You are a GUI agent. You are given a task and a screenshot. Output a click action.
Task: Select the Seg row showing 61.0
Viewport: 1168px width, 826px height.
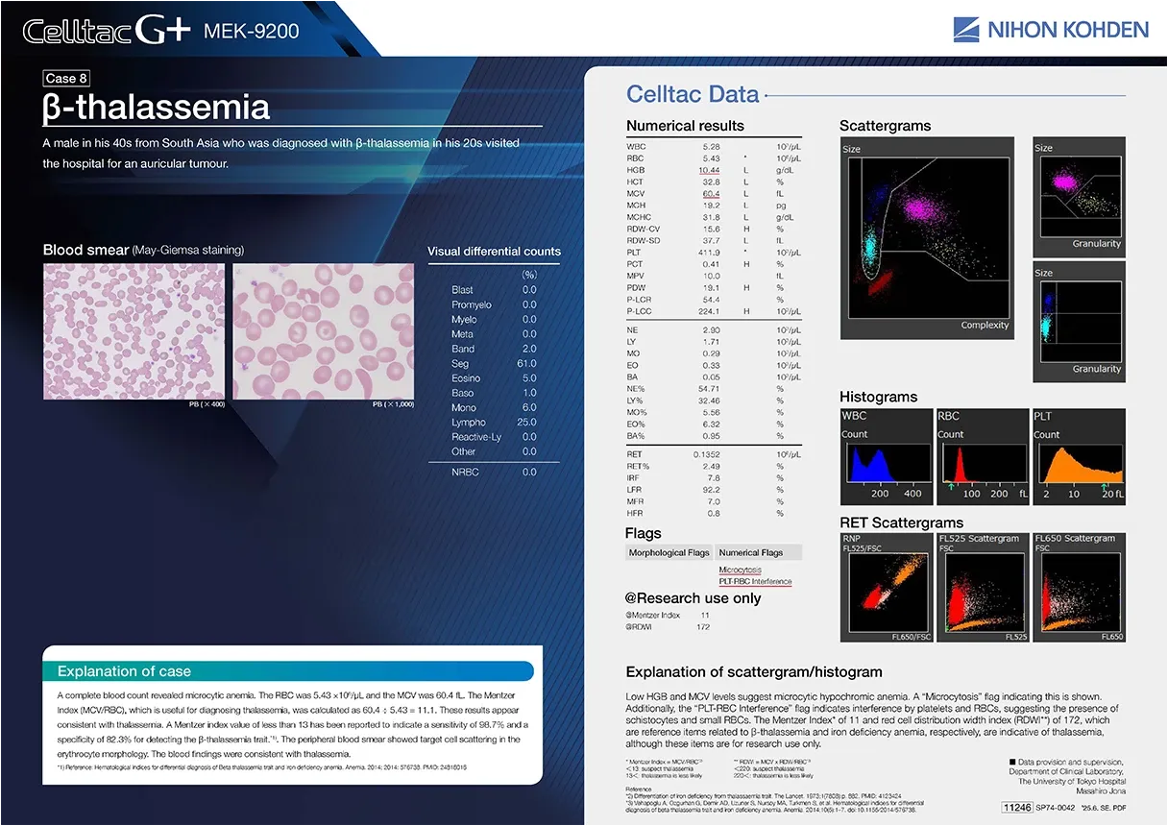[x=494, y=363]
